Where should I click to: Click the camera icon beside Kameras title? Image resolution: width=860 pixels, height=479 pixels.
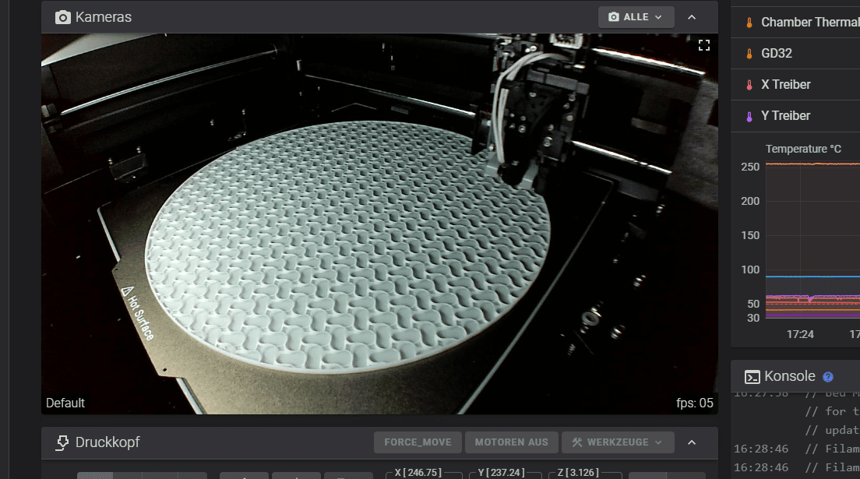63,18
